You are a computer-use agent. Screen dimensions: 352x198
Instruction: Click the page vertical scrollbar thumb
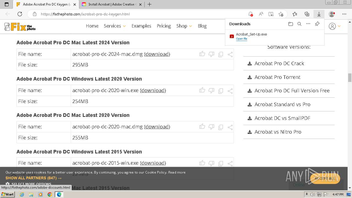pyautogui.click(x=350, y=78)
